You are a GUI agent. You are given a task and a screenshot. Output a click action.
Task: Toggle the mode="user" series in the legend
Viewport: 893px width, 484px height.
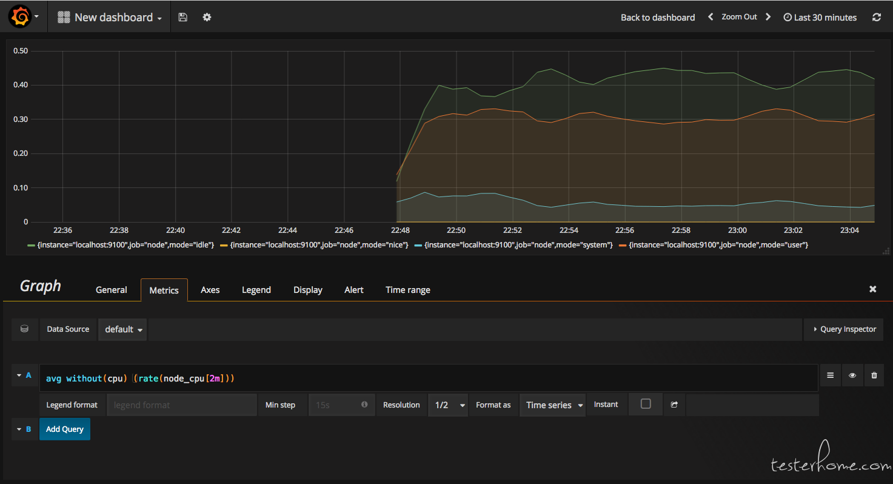click(718, 244)
